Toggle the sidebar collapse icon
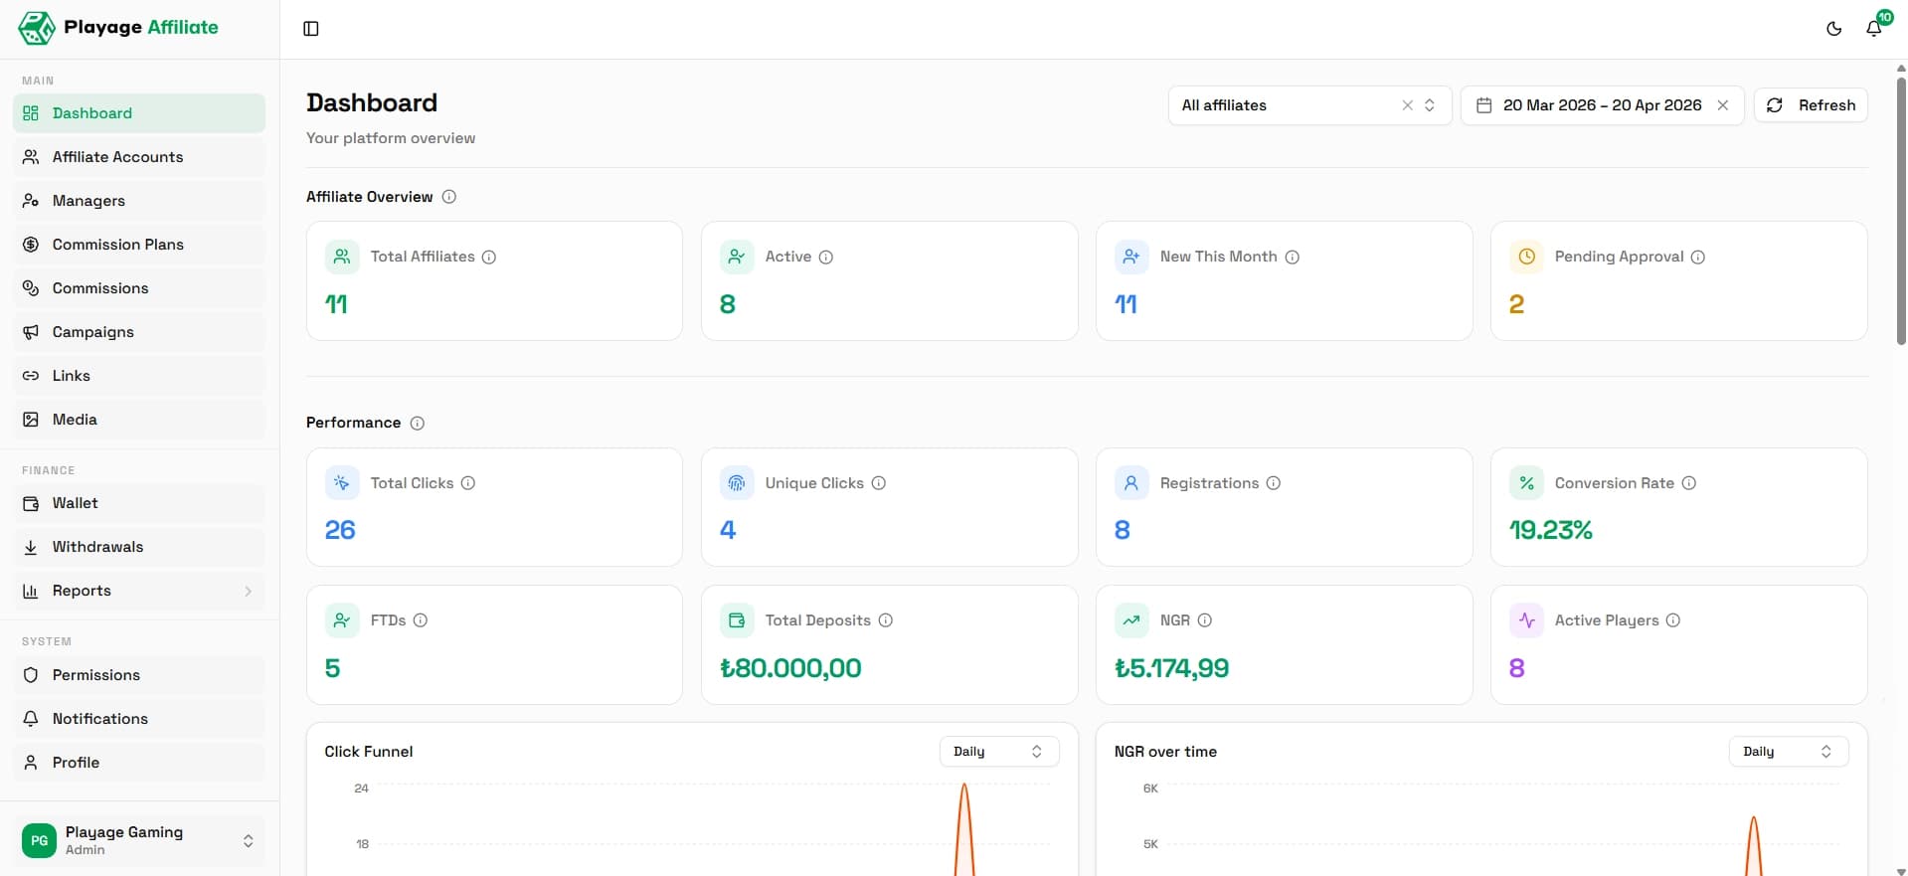 tap(311, 29)
